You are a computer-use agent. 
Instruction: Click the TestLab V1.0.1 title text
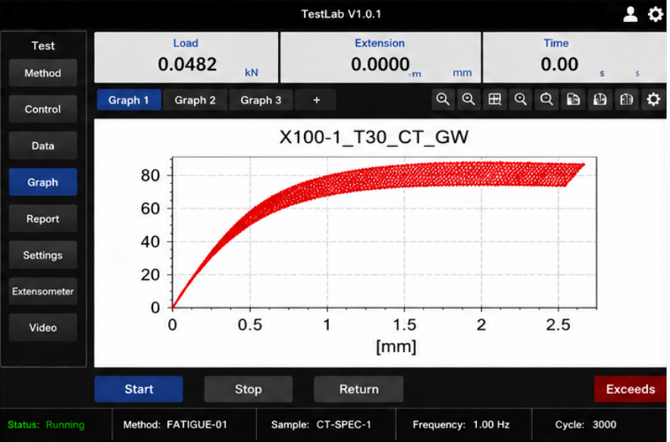[x=340, y=14]
